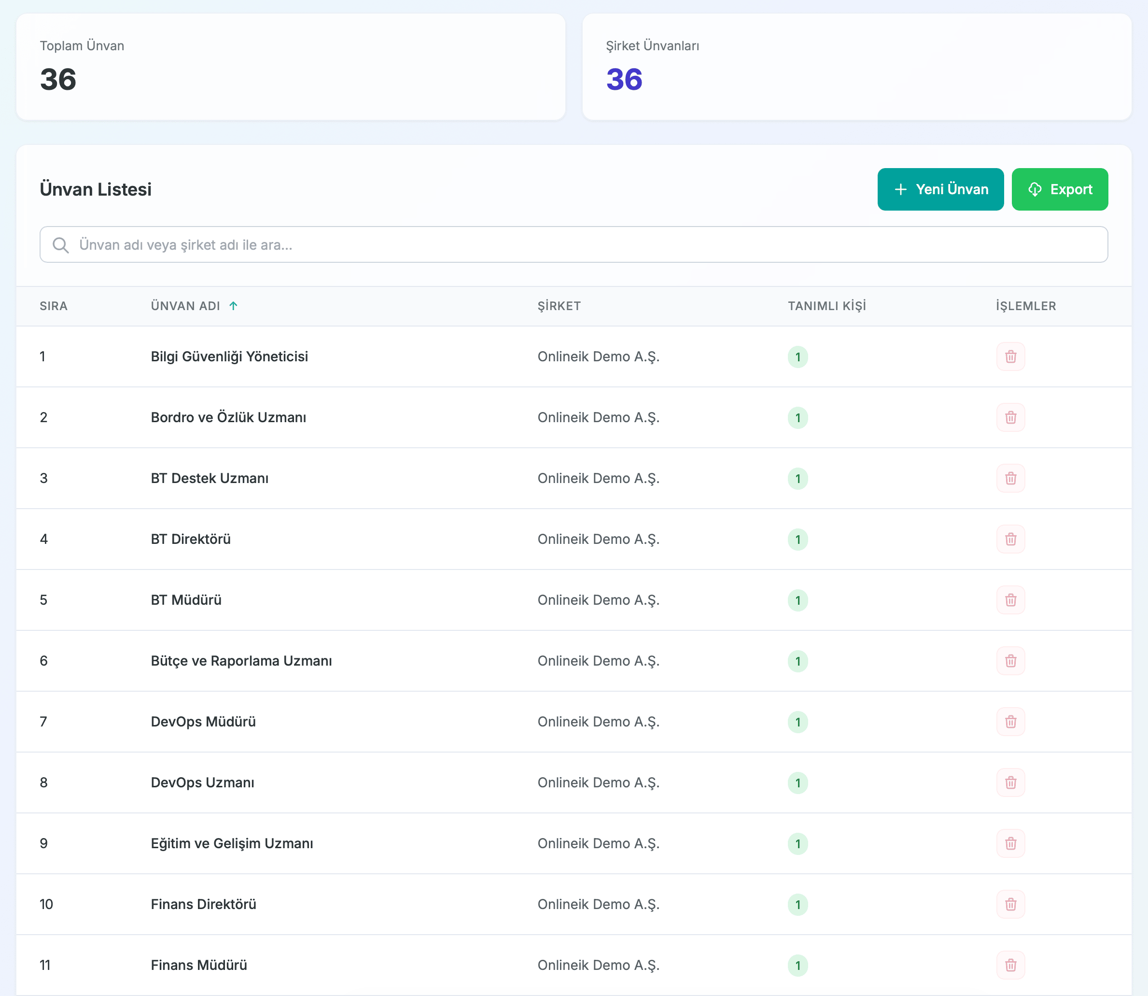Sort by the Şirket column header
Viewport: 1148px width, 996px height.
pos(559,306)
